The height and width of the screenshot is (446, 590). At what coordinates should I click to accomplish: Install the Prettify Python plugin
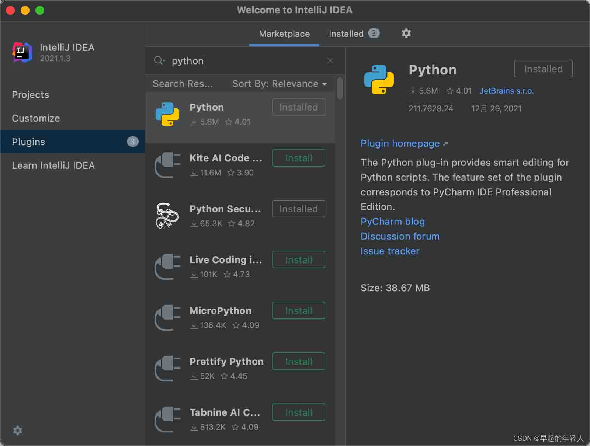pos(299,362)
